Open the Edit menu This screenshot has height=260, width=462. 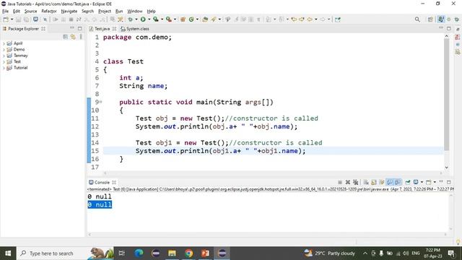pyautogui.click(x=16, y=12)
